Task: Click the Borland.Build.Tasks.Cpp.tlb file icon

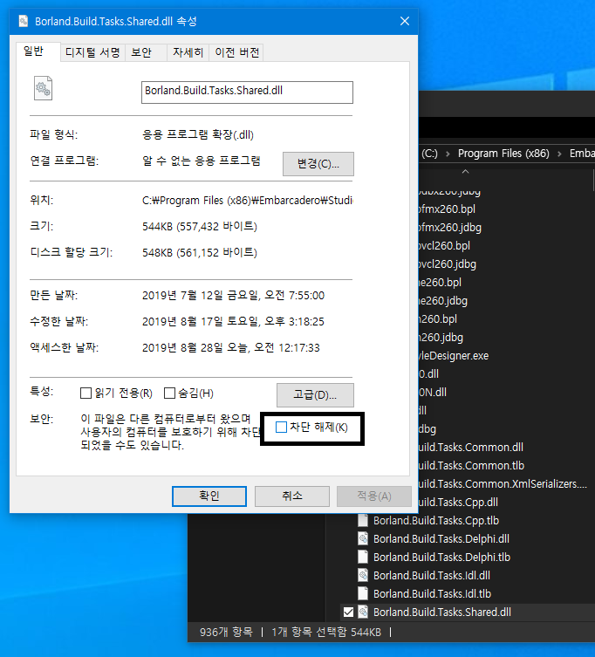Action: tap(364, 520)
